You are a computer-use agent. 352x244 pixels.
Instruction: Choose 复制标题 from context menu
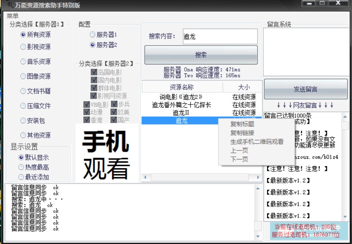point(242,124)
